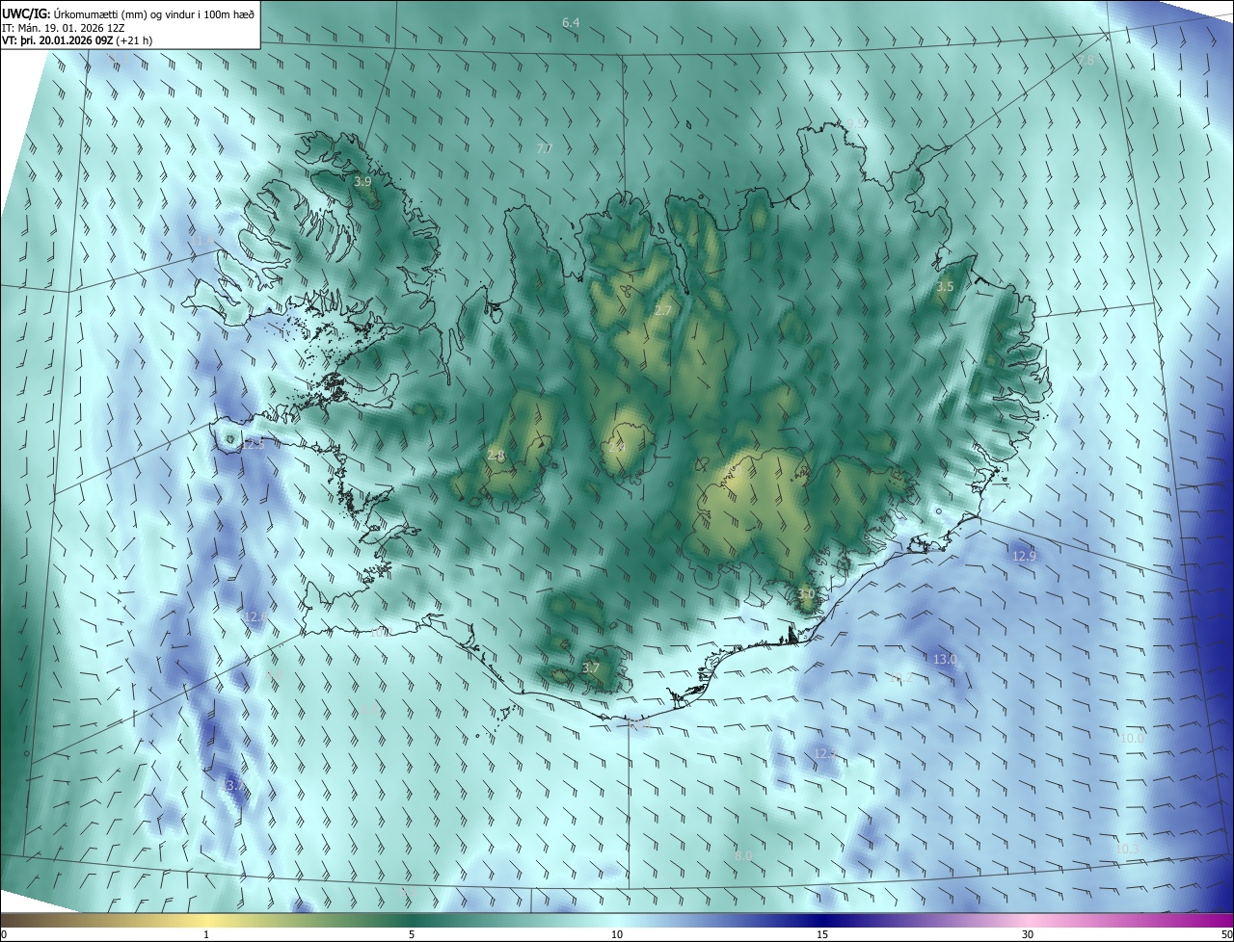This screenshot has width=1234, height=942.
Task: Pick the 2.7 value in northern Iceland
Action: tap(663, 310)
